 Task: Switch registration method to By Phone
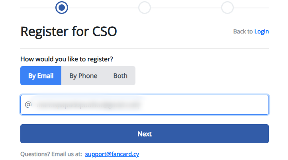(83, 76)
